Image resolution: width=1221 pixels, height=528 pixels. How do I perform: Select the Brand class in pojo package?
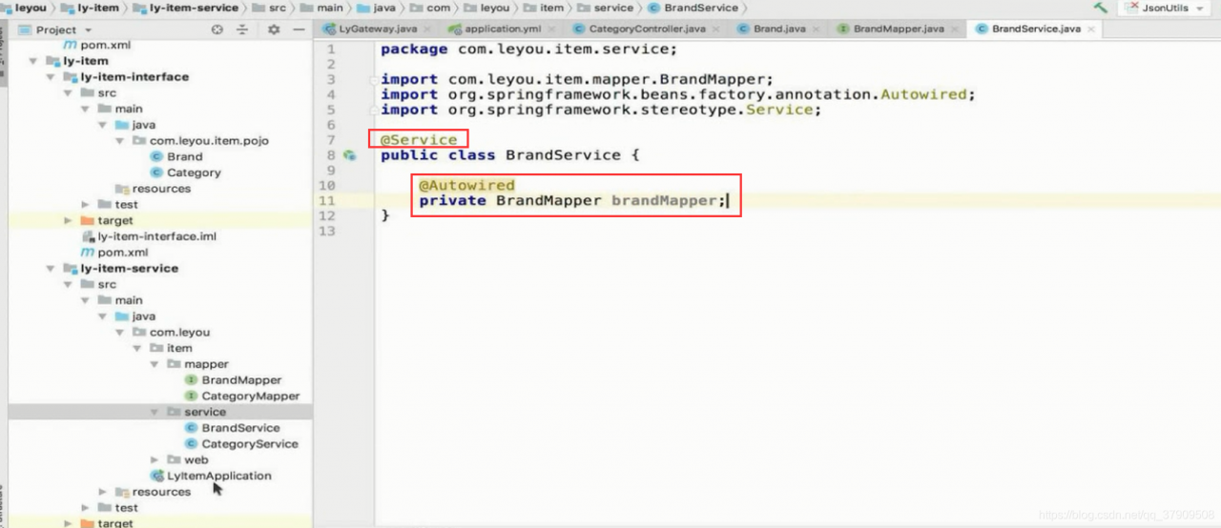coord(184,157)
